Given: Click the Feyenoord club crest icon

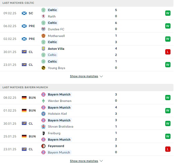Looking at the screenshot, I should click(x=43, y=146).
